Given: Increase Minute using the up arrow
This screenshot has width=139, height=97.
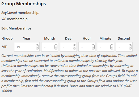Looking at the screenshot, I should click(x=112, y=46).
